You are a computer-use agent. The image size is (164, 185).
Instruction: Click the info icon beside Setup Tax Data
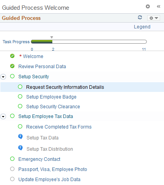tap(20, 137)
